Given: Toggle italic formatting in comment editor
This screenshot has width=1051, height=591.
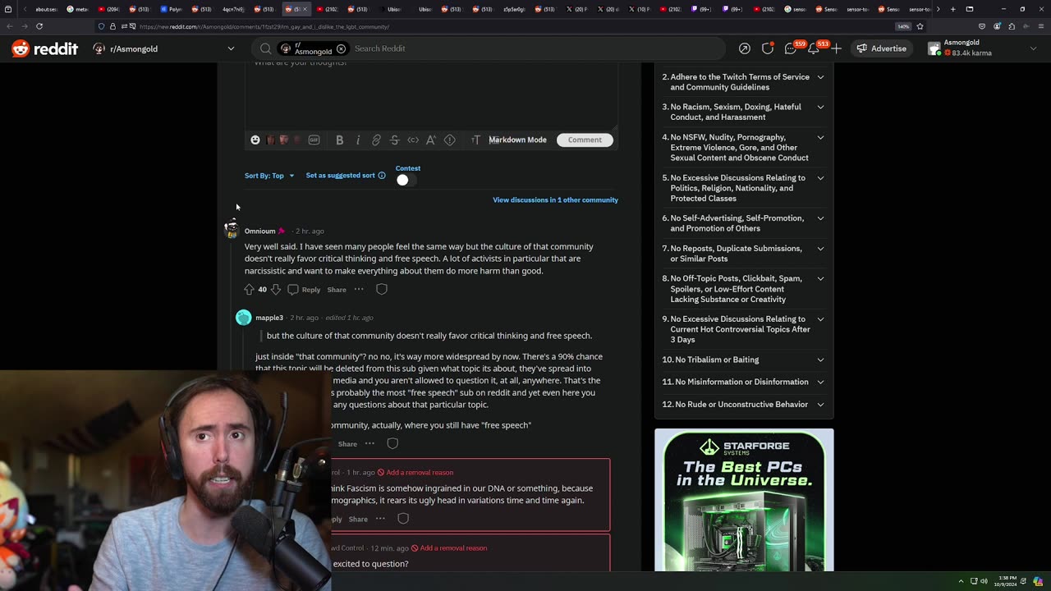Looking at the screenshot, I should point(358,140).
